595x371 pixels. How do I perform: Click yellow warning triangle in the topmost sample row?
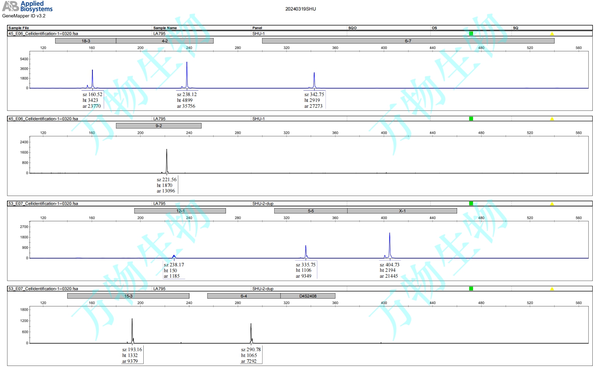(552, 34)
